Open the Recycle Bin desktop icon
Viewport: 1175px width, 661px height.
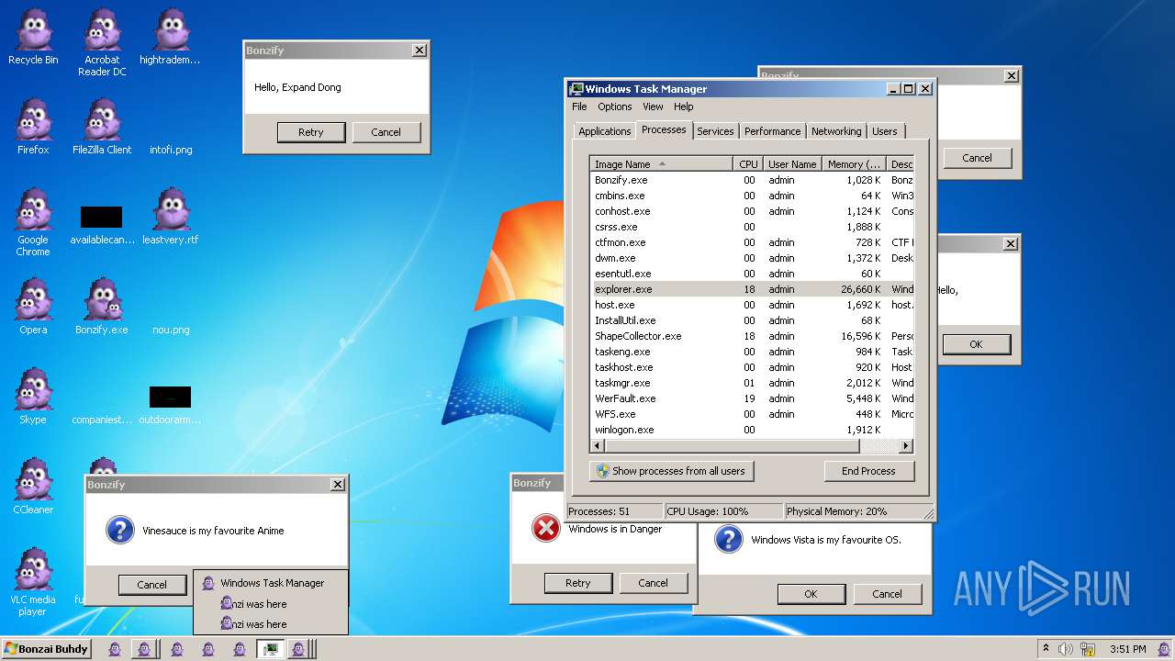coord(33,37)
